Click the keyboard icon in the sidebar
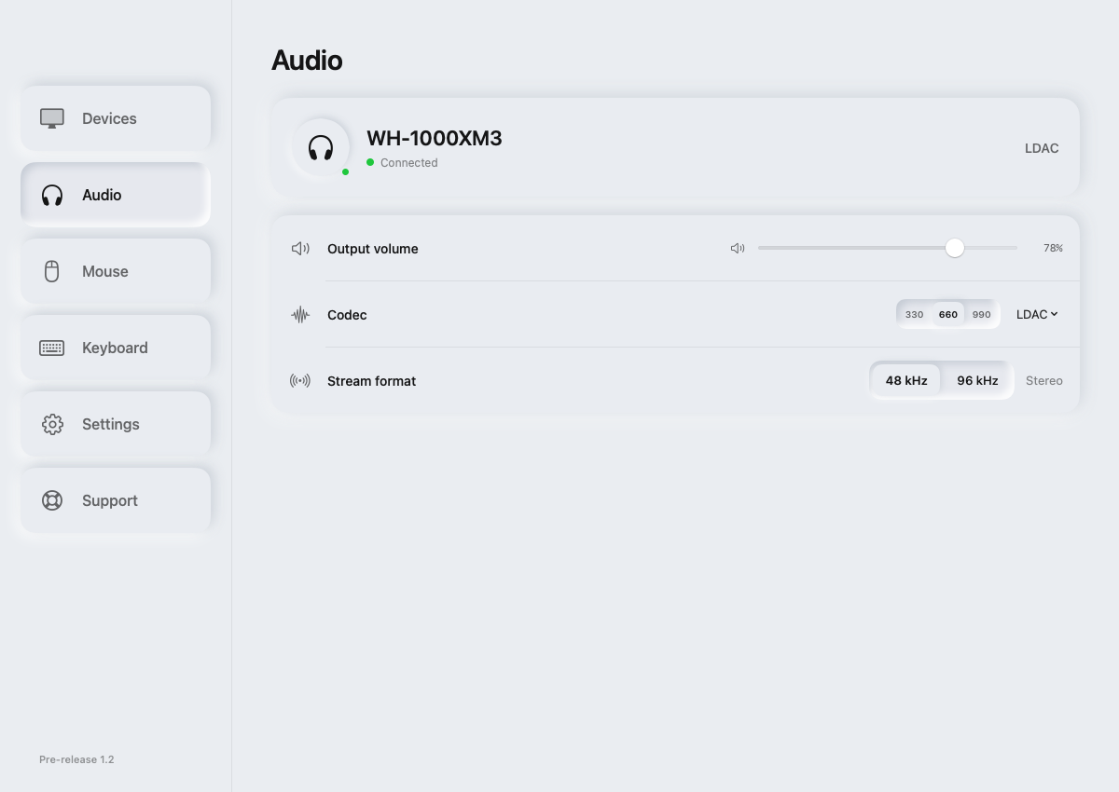This screenshot has width=1119, height=792. [x=52, y=348]
